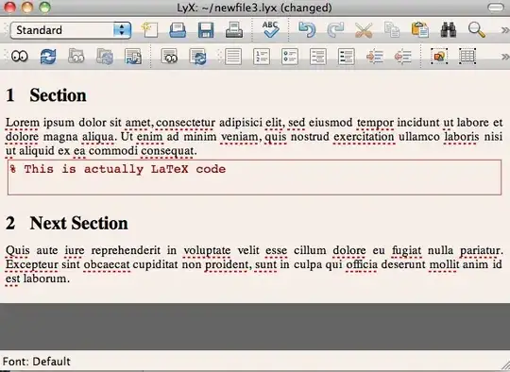Update the output with the blue refresh icon

tap(48, 57)
